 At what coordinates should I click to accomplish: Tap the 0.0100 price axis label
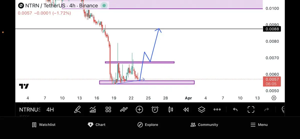tap(272, 9)
